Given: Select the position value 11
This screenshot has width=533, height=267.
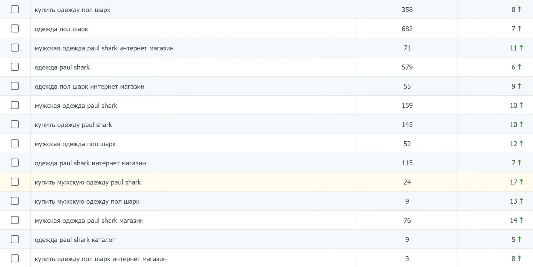Looking at the screenshot, I should click(513, 48).
